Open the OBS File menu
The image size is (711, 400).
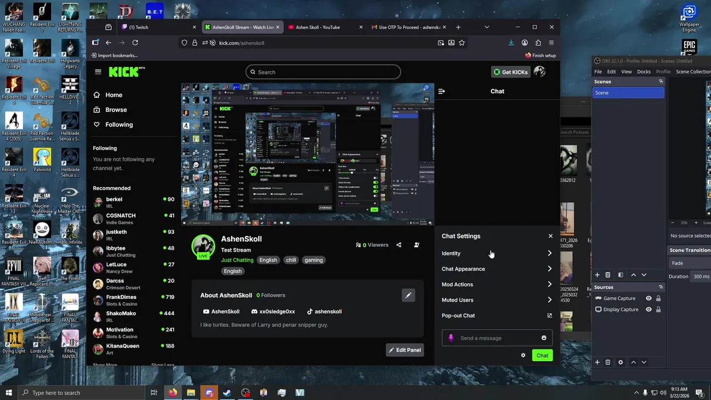(x=598, y=72)
